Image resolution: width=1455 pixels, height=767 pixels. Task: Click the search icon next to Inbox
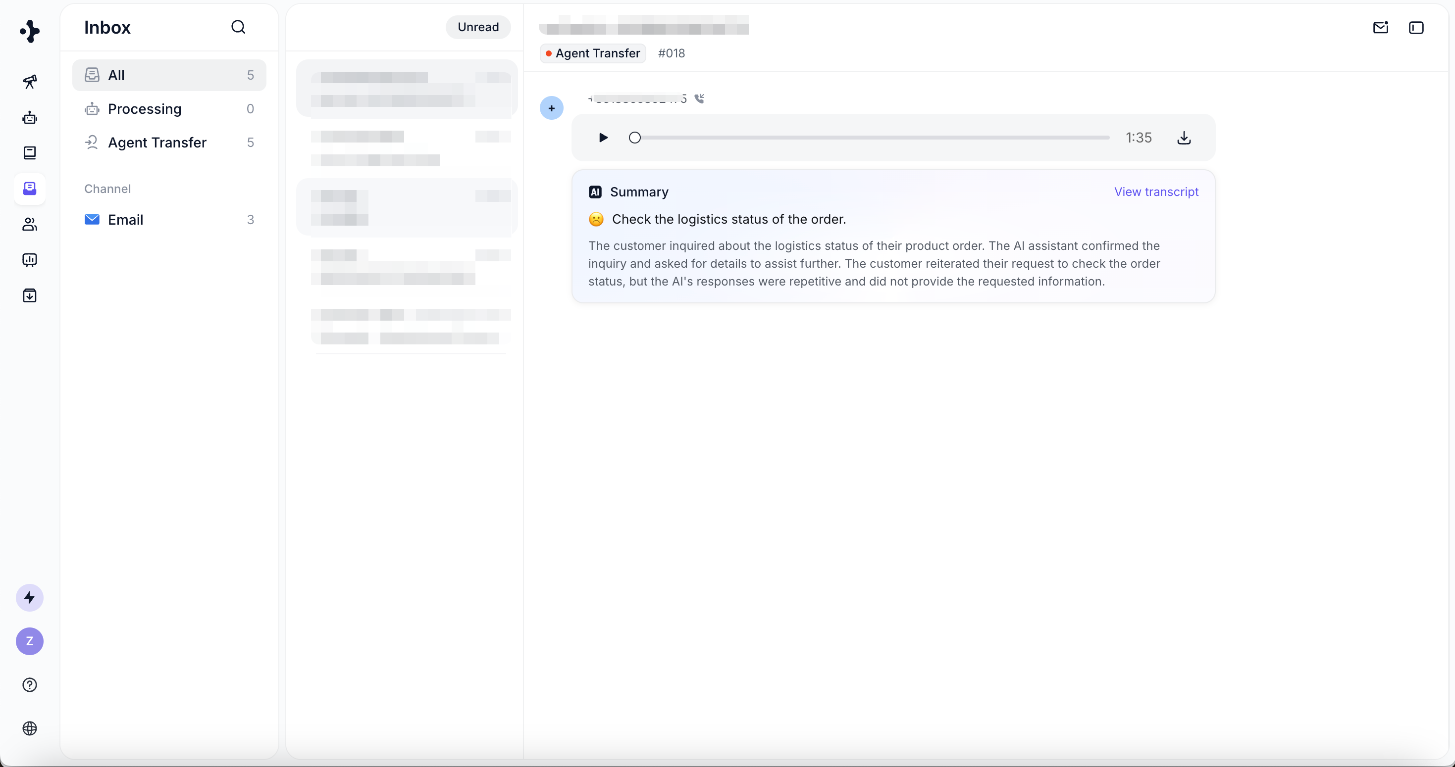pos(238,27)
